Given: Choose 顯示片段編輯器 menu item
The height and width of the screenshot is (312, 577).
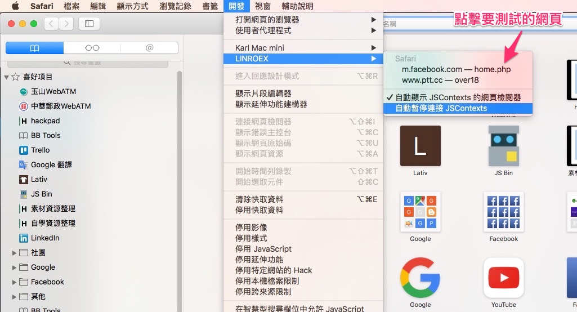Looking at the screenshot, I should click(303, 93).
